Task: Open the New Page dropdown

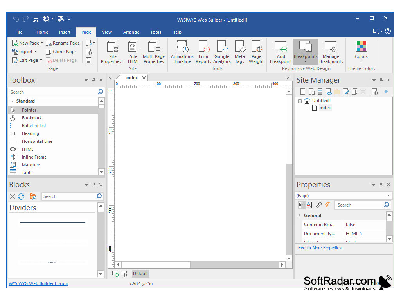Action: pyautogui.click(x=42, y=43)
